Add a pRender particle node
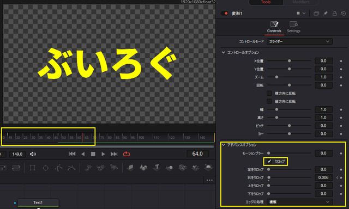 point(114,168)
